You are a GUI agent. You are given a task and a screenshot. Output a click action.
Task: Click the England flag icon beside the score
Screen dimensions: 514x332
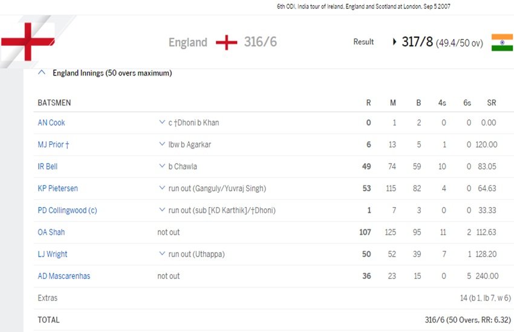(227, 43)
